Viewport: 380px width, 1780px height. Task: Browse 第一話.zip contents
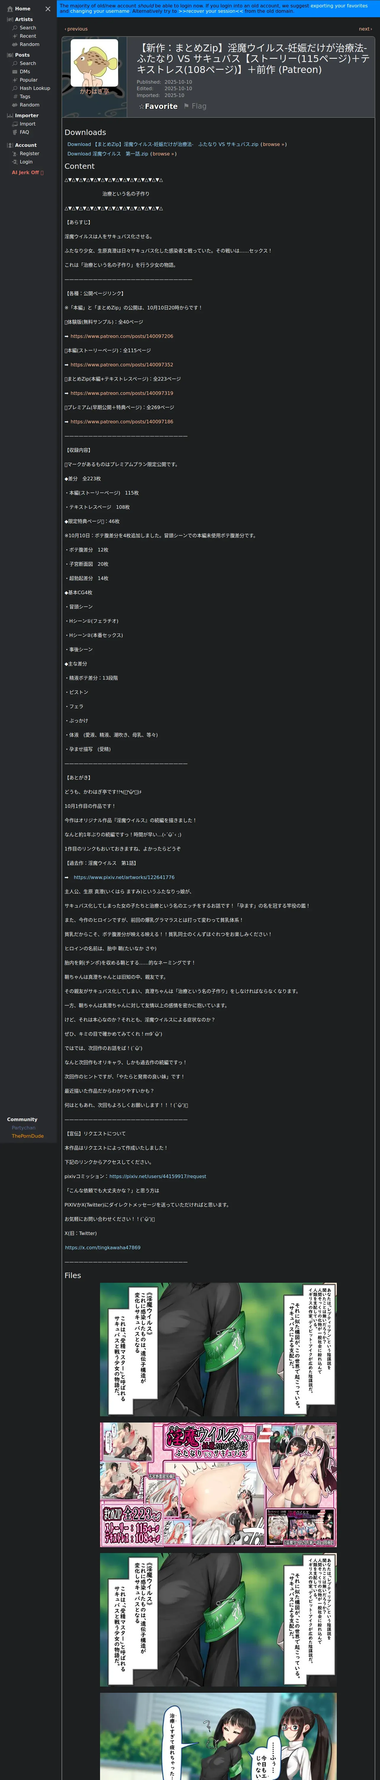163,154
